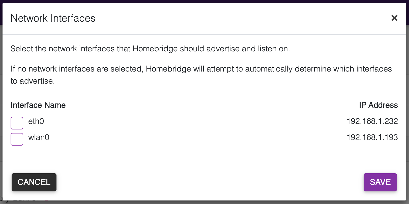Viewport: 409px width, 204px height.
Task: Select the eth0 interface label
Action: pyautogui.click(x=36, y=121)
